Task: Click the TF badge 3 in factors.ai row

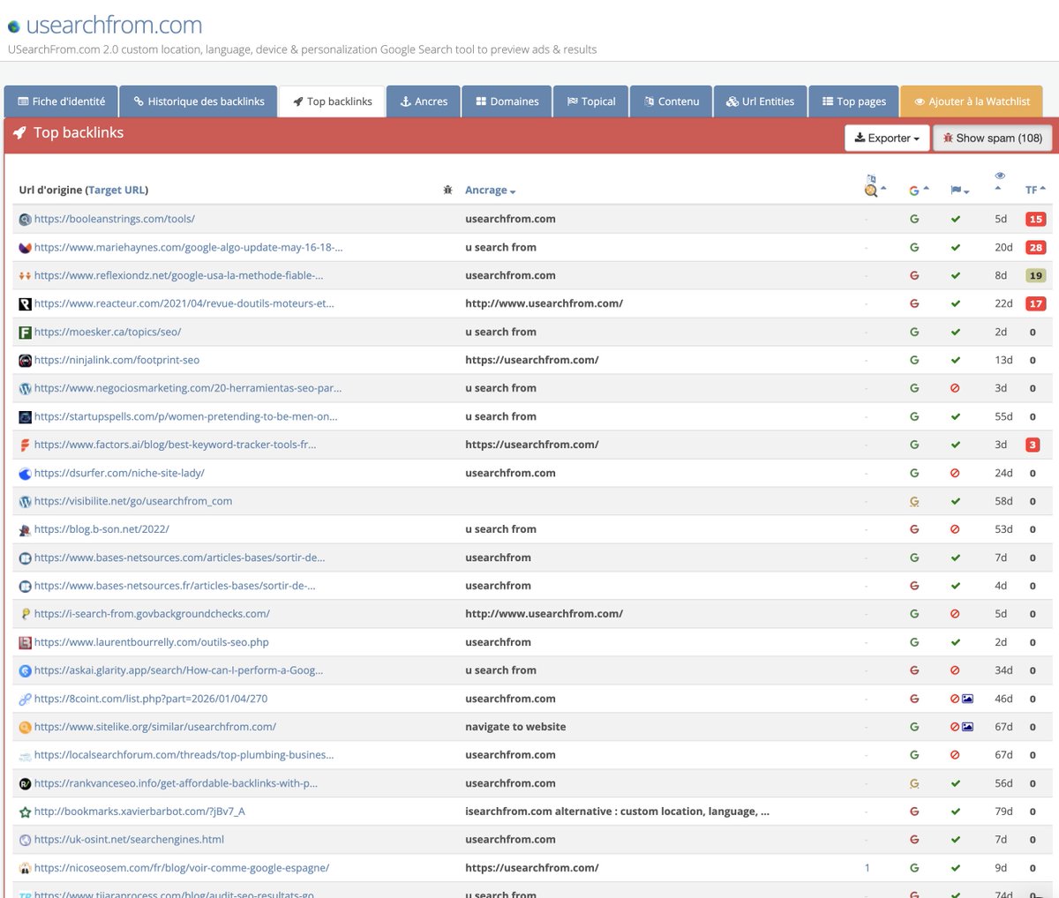Action: (x=1033, y=445)
